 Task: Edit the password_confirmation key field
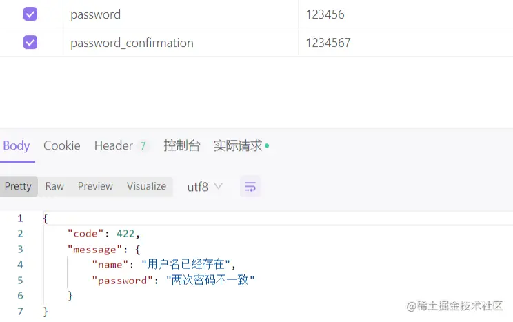[181, 43]
